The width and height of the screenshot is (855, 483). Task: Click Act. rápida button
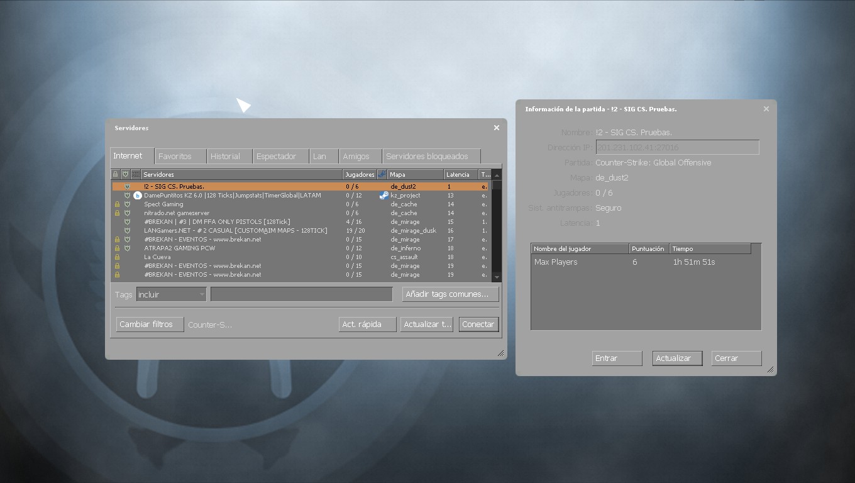[368, 325]
